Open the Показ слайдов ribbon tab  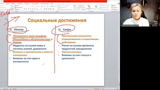(35, 3)
